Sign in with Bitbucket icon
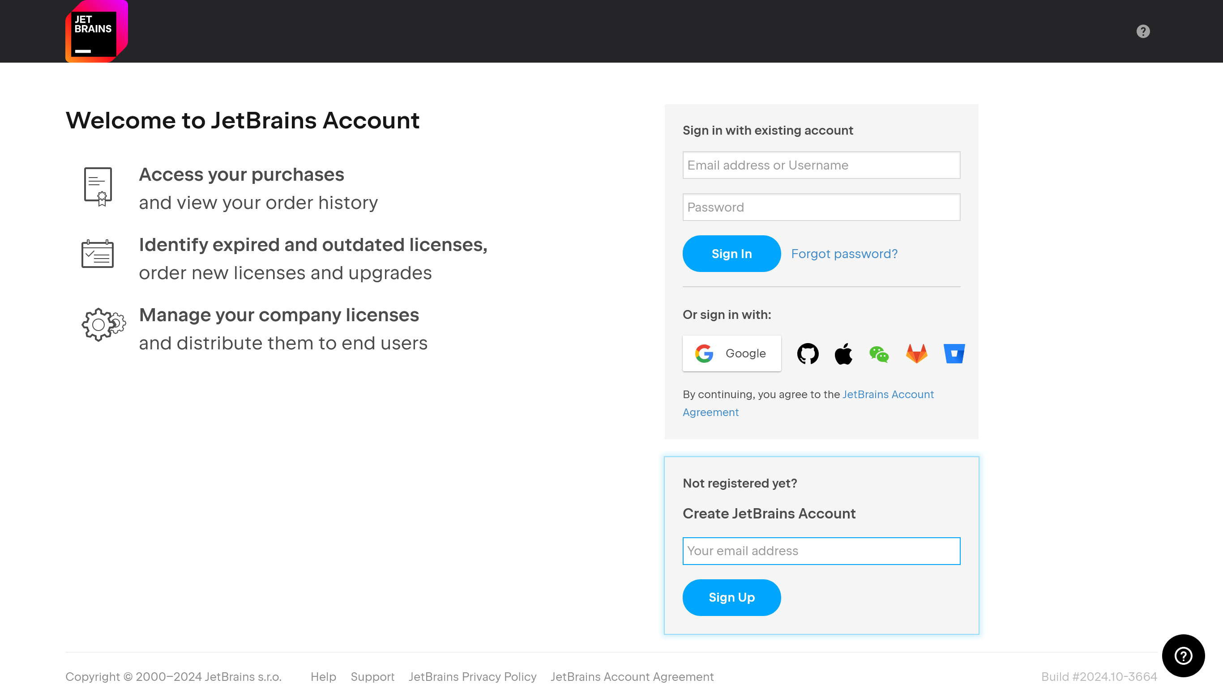Viewport: 1223px width, 688px height. [x=954, y=353]
